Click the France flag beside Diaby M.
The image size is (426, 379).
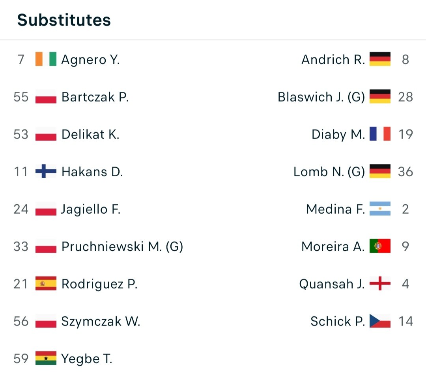(380, 134)
